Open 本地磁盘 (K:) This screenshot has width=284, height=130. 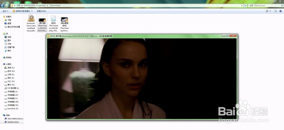11,95
